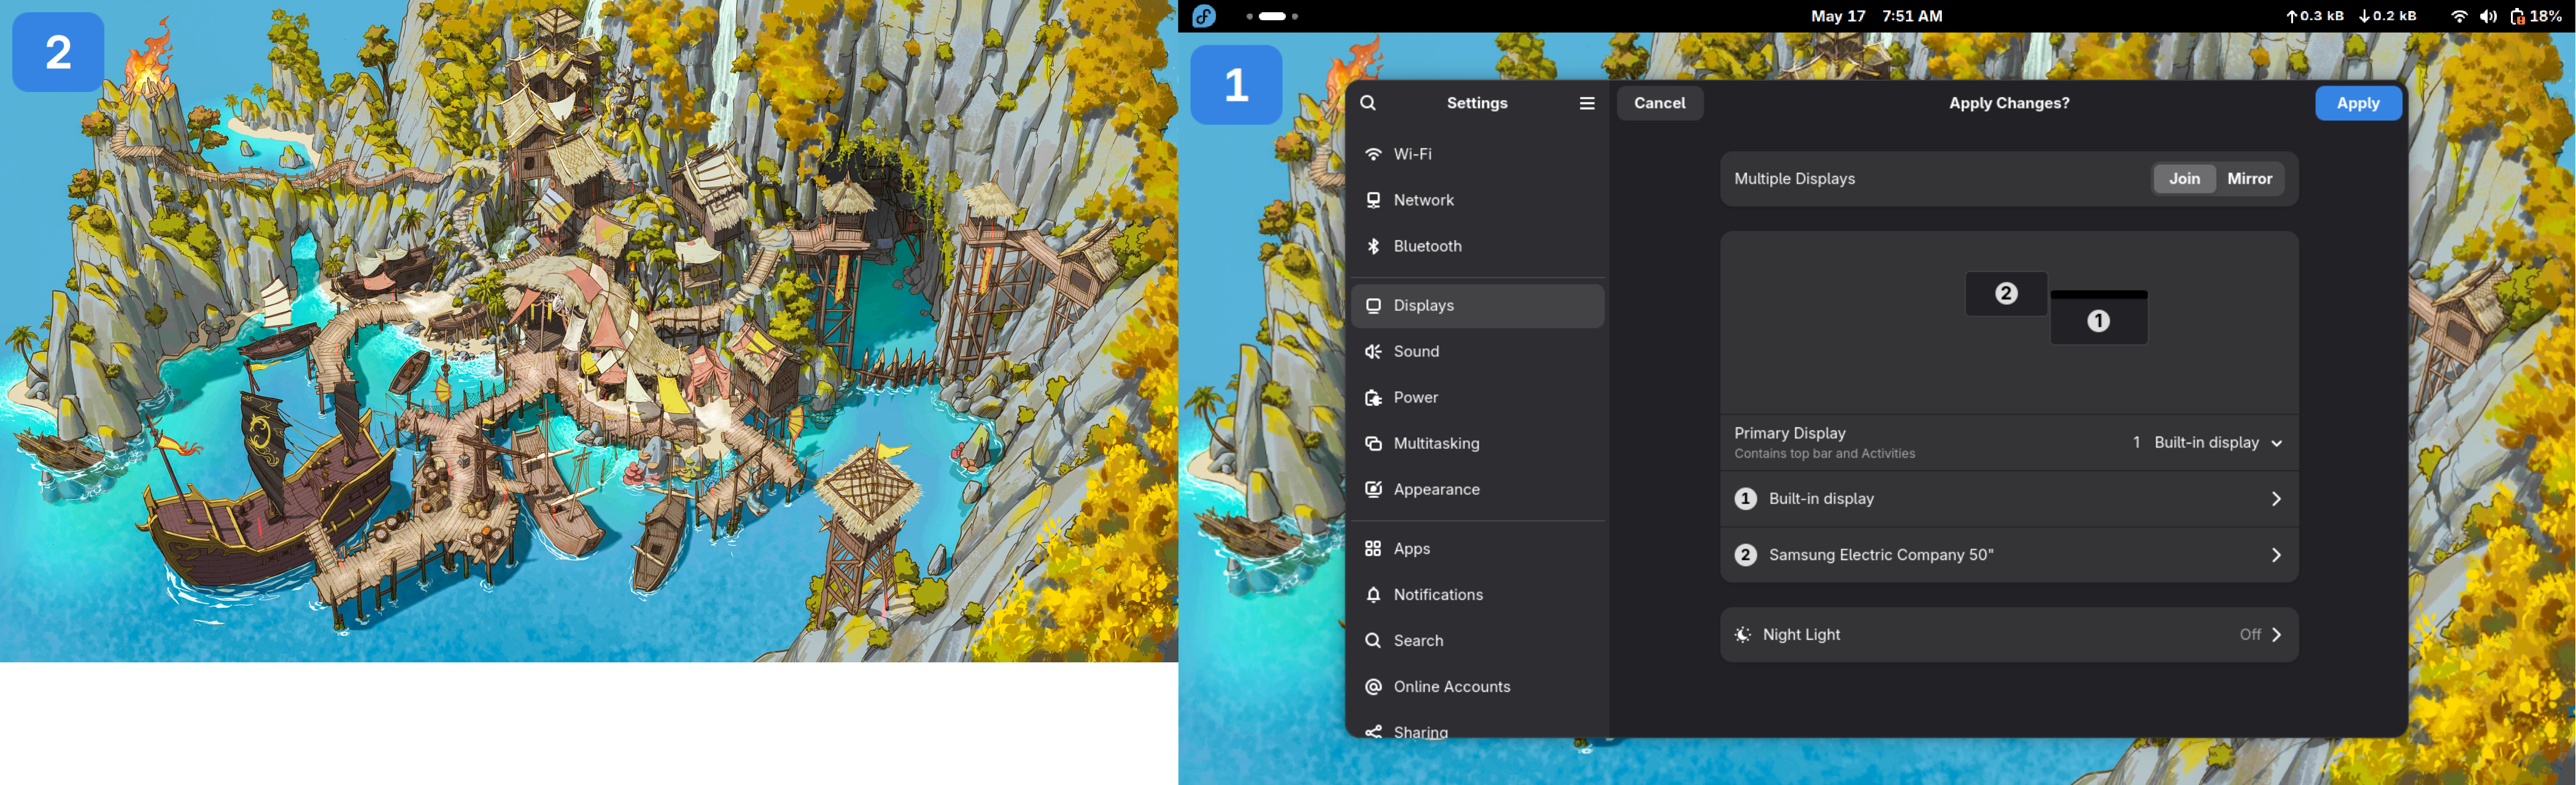
Task: Select Mirror mode for Multiple Displays
Action: tap(2250, 179)
